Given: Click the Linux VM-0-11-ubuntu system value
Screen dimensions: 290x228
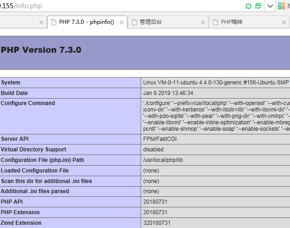Looking at the screenshot, I should pos(216,83).
